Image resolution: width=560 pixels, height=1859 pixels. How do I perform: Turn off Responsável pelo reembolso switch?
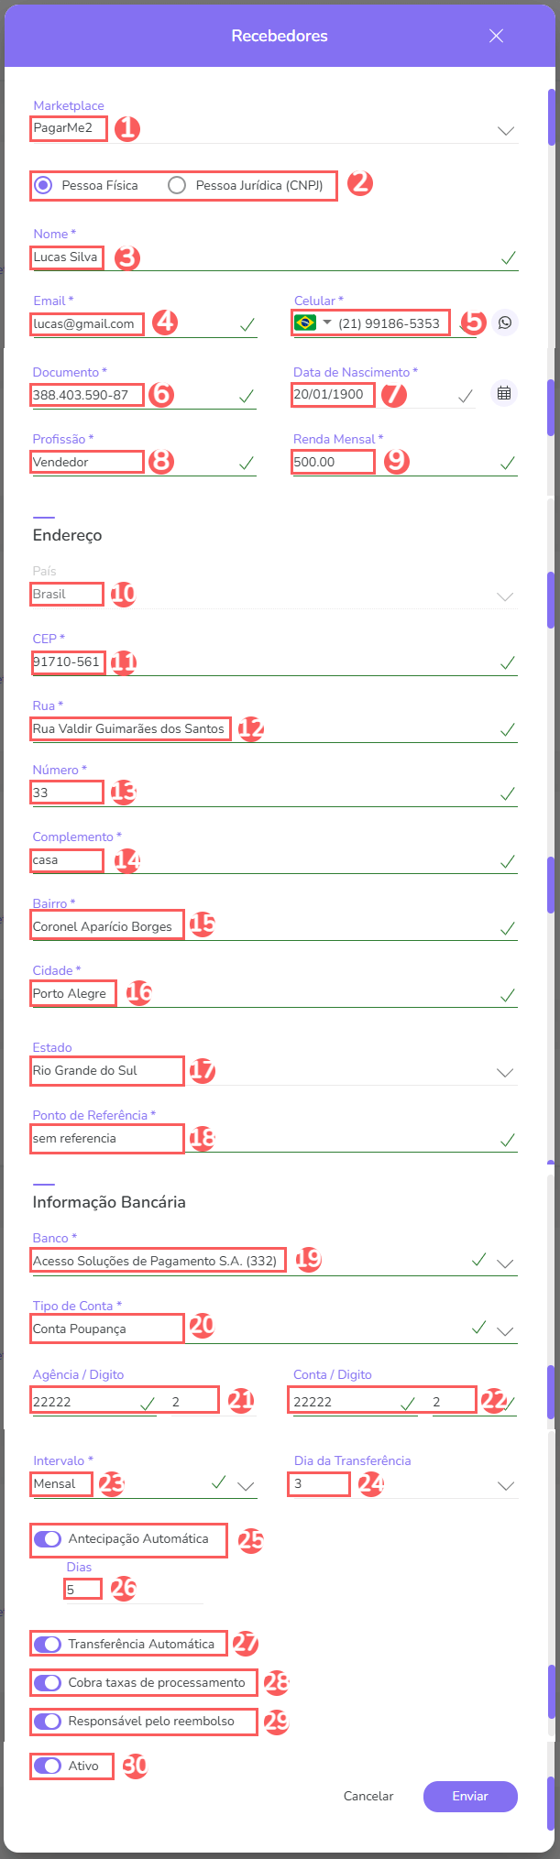(x=48, y=1721)
